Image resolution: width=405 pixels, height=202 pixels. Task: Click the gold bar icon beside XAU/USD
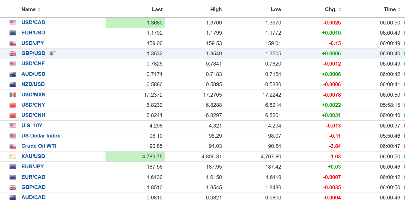[12, 157]
